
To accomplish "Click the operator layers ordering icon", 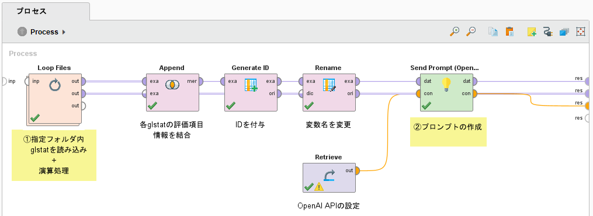I will 564,32.
